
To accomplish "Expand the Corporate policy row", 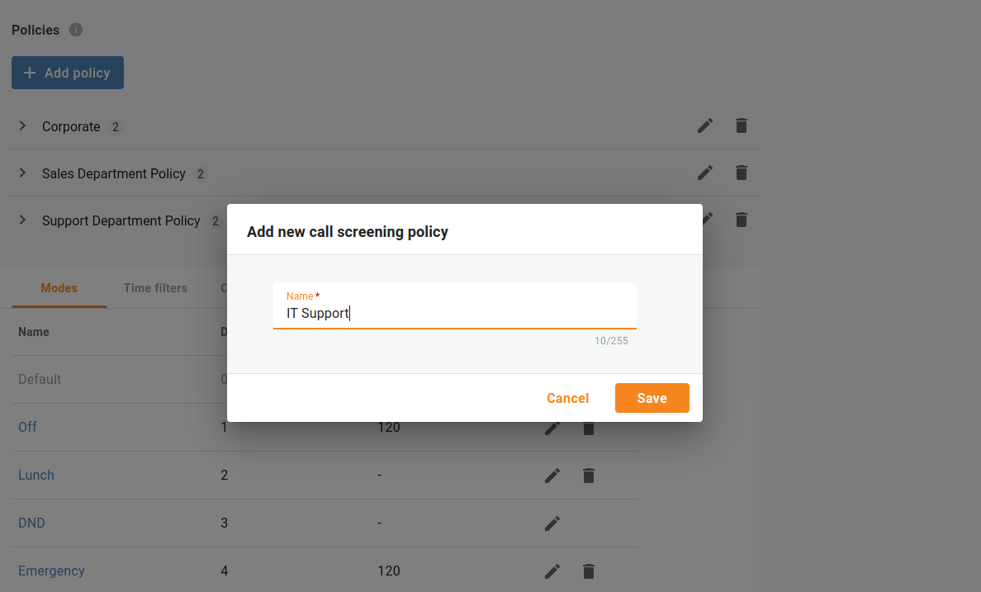I will coord(22,126).
